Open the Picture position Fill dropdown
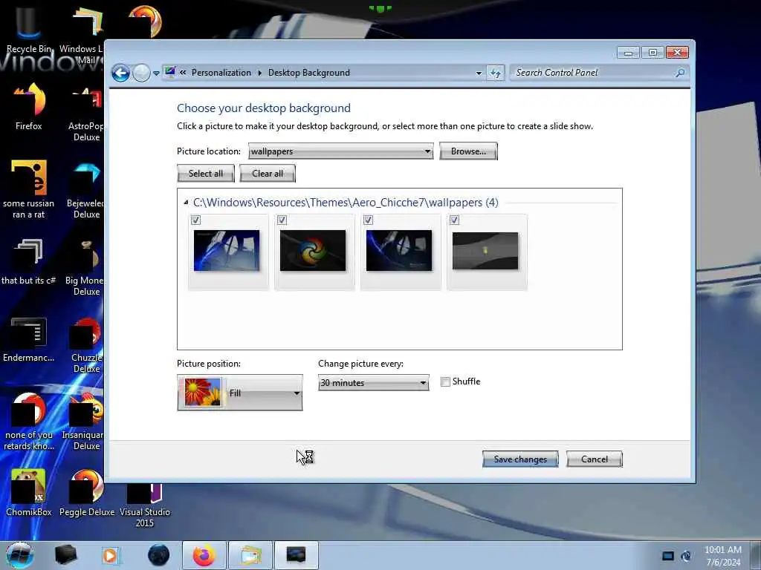 (x=240, y=393)
